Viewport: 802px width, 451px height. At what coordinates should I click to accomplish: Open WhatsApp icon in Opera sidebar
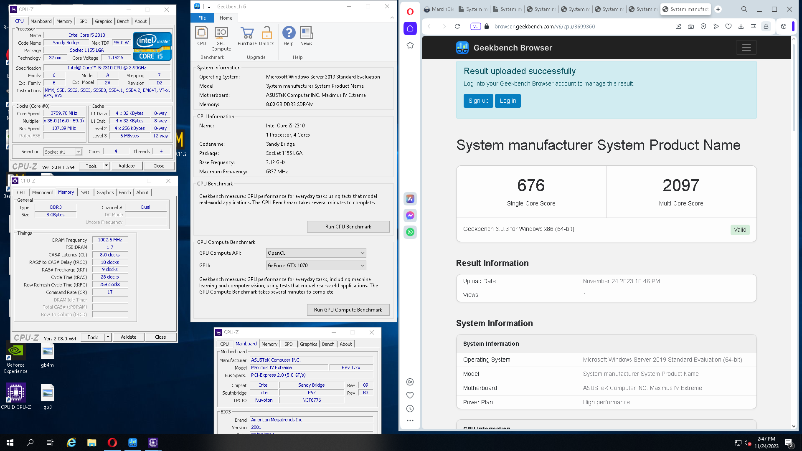point(410,232)
